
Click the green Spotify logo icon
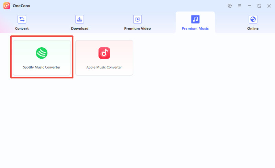coord(42,53)
